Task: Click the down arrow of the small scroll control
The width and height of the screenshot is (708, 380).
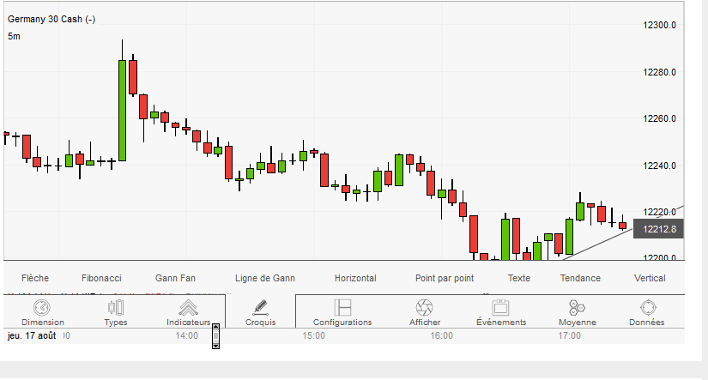Action: pyautogui.click(x=215, y=346)
